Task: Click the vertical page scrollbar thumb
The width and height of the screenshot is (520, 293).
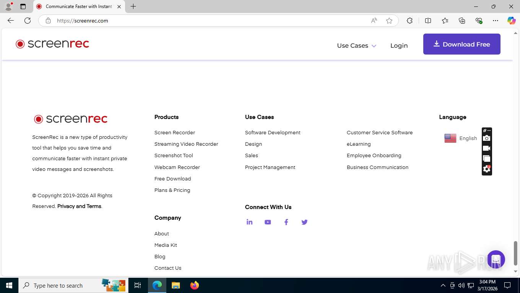Action: (515, 253)
